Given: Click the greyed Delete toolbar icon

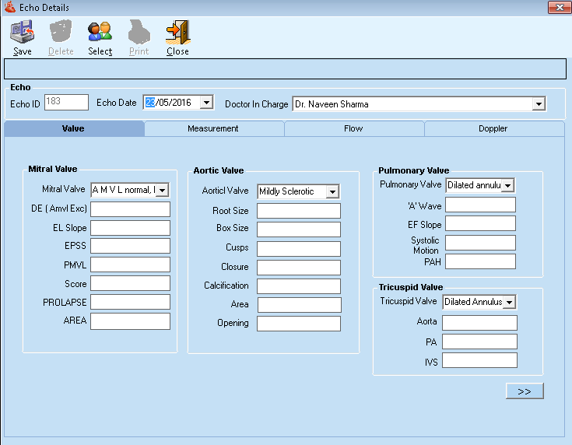Looking at the screenshot, I should (61, 33).
